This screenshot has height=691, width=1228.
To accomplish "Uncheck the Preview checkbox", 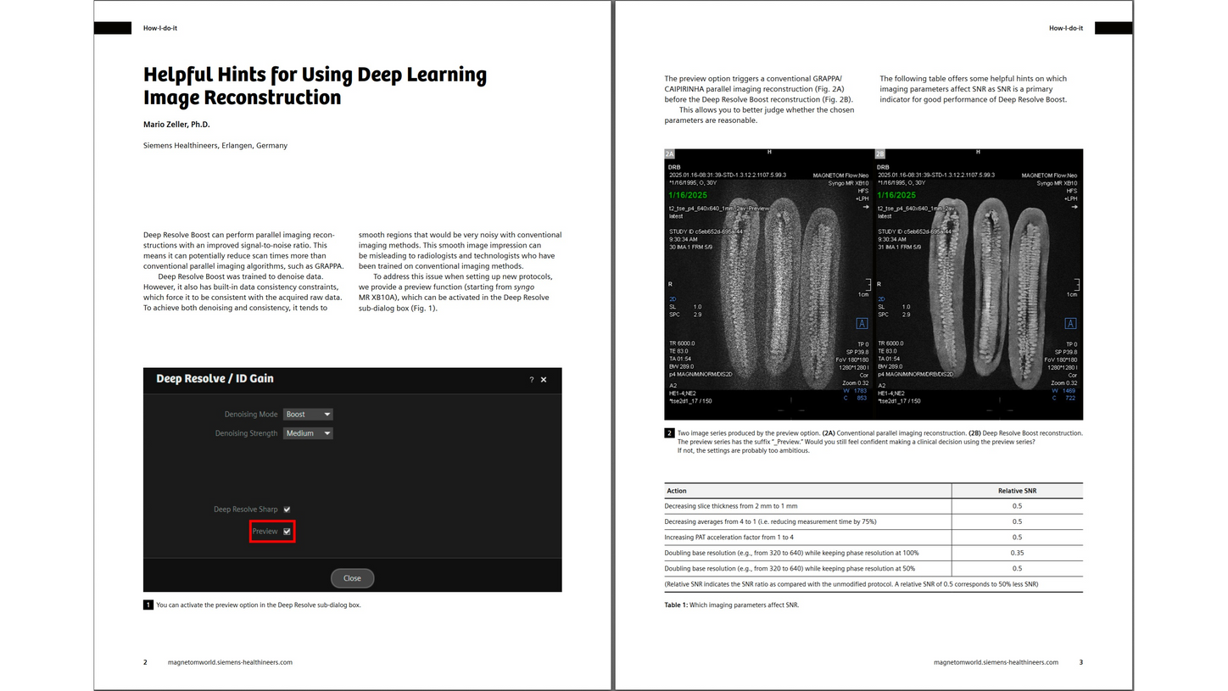I will coord(287,532).
